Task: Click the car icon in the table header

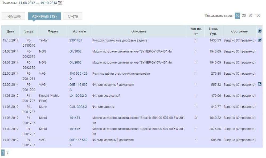Action: 260,31
